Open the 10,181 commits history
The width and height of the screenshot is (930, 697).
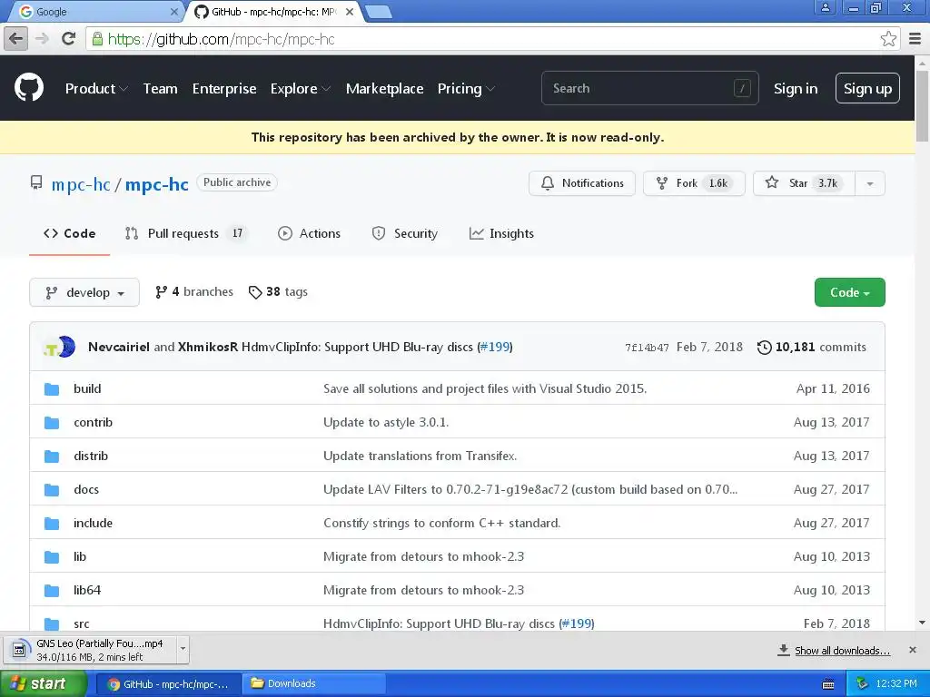pyautogui.click(x=811, y=347)
